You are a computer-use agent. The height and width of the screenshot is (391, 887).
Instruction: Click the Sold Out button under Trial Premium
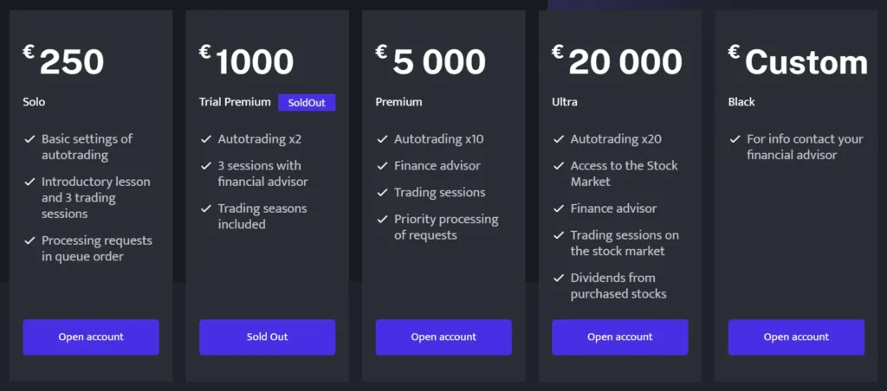(267, 337)
